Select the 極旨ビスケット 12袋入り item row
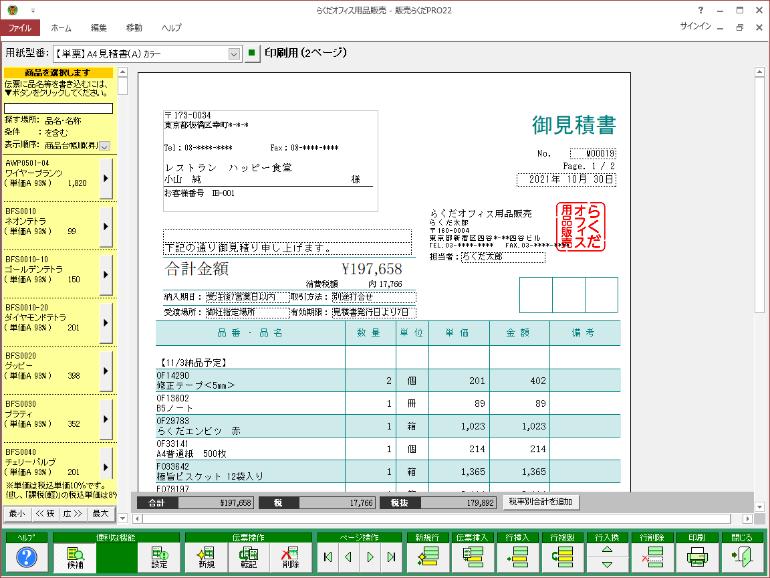Screen dimensions: 770x578 click(x=388, y=472)
